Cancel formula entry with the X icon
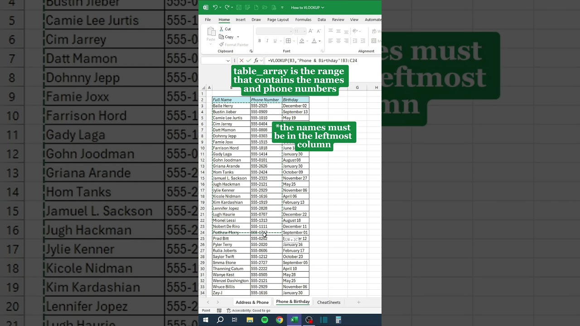This screenshot has height=326, width=580. 242,60
